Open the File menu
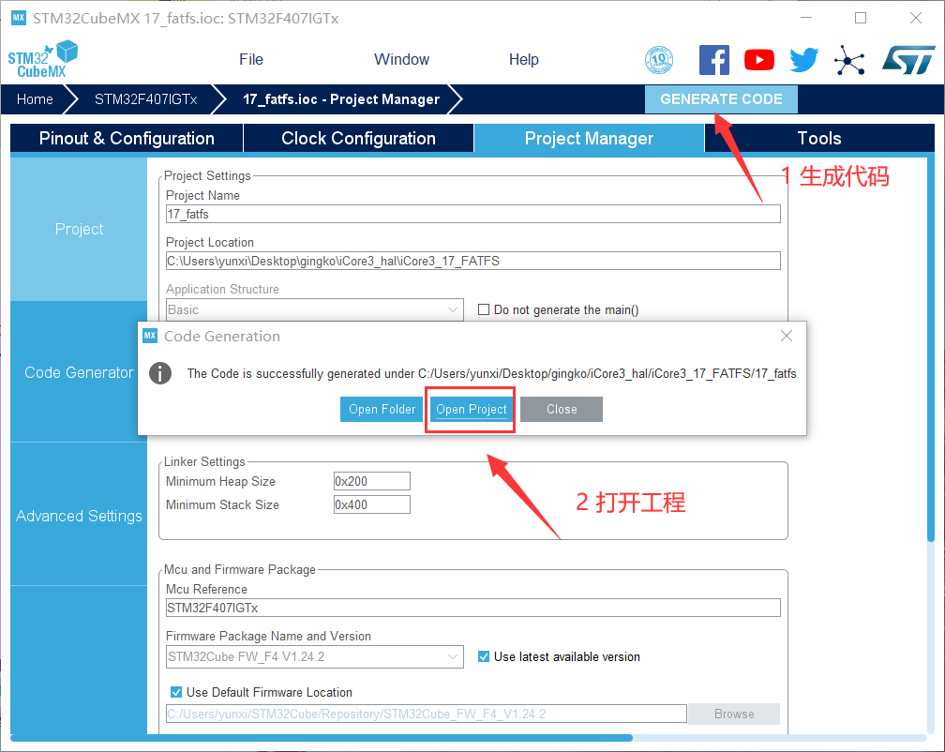This screenshot has height=752, width=945. pyautogui.click(x=251, y=59)
